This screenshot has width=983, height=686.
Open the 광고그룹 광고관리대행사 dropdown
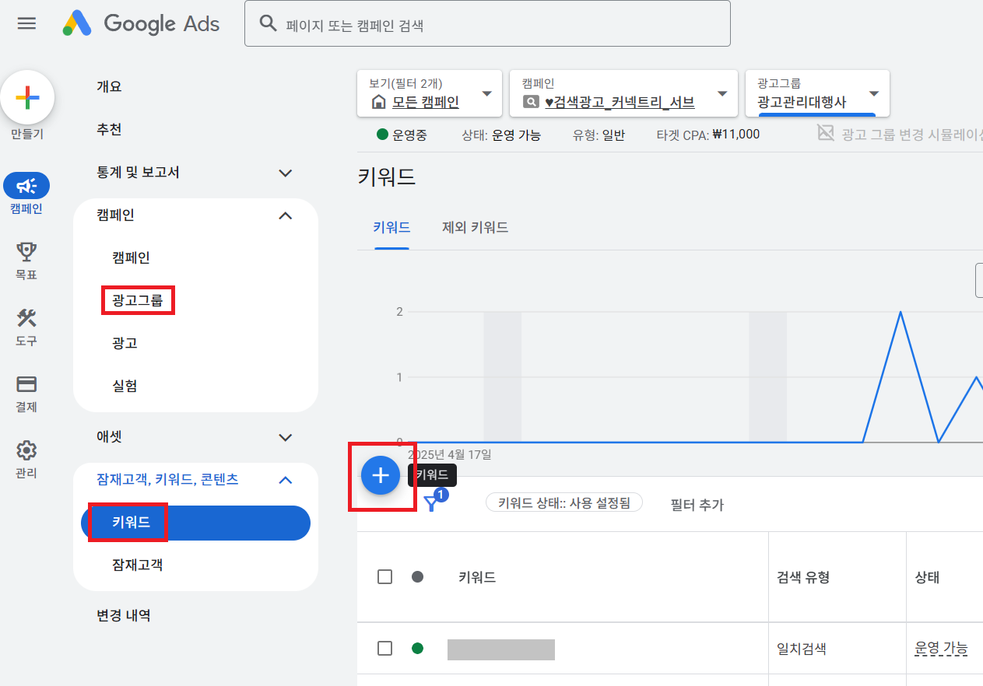tap(817, 94)
